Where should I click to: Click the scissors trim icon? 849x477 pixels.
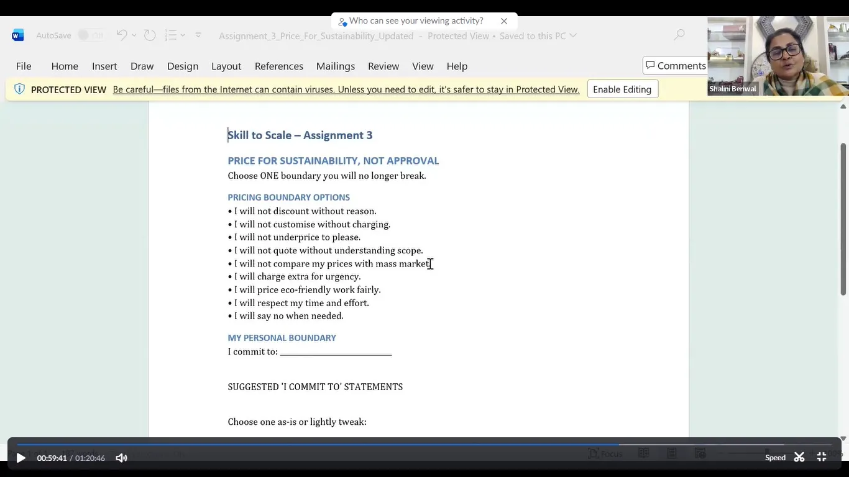pos(799,458)
